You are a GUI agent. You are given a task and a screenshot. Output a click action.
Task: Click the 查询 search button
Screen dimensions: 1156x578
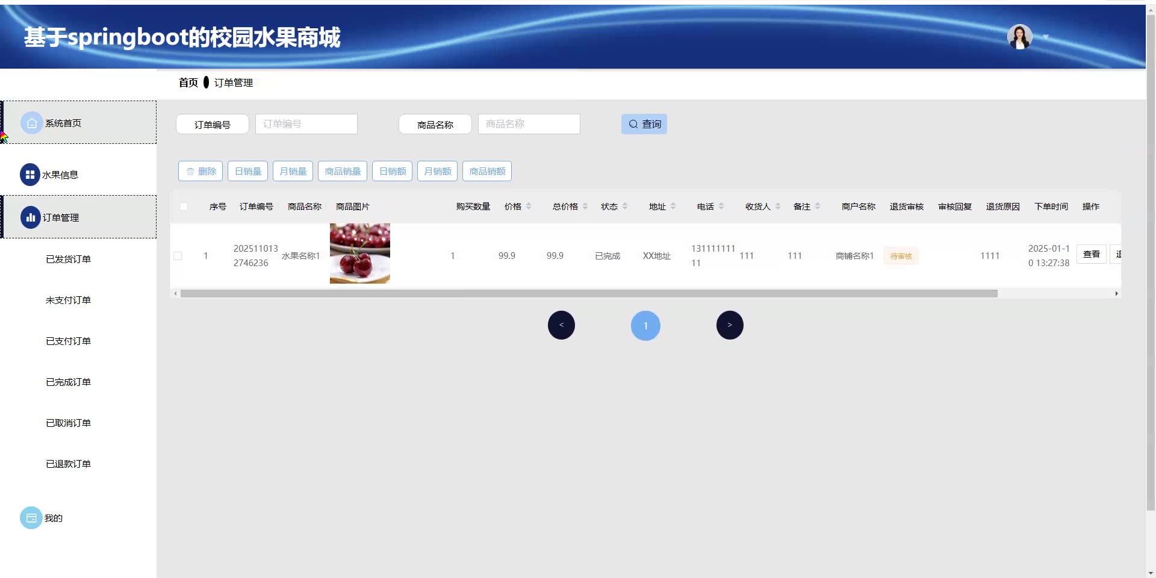644,124
